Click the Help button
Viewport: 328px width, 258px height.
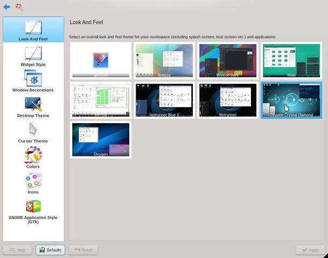point(18,250)
